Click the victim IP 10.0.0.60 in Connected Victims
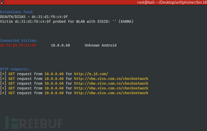Screen dimensions: 207x131 coord(60,45)
